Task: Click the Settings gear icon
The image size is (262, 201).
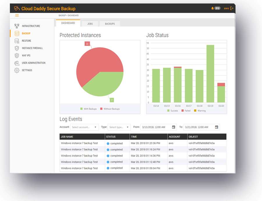Action: coord(17,70)
